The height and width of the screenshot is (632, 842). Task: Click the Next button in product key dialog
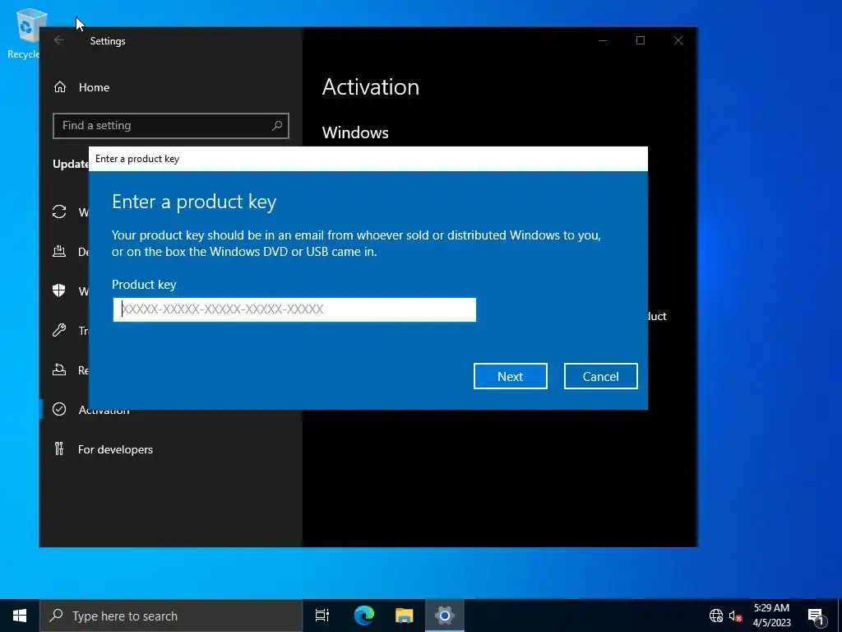(510, 376)
